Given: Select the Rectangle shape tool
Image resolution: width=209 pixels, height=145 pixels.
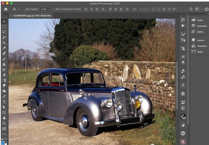Looking at the screenshot, I should pos(4,112).
